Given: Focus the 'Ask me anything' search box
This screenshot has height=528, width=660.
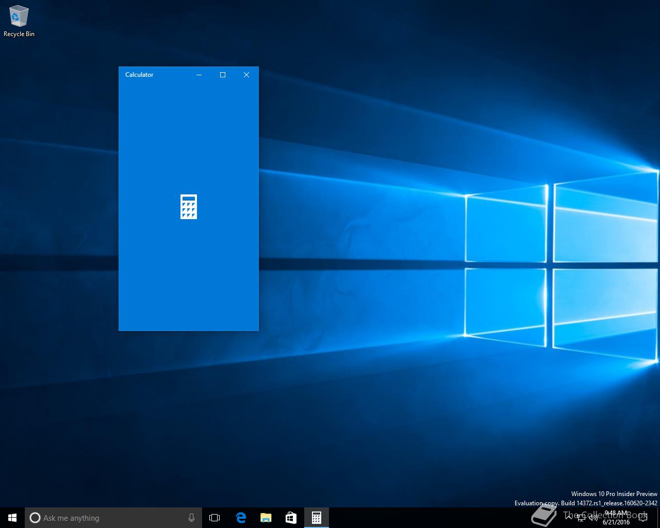Looking at the screenshot, I should coord(113,518).
